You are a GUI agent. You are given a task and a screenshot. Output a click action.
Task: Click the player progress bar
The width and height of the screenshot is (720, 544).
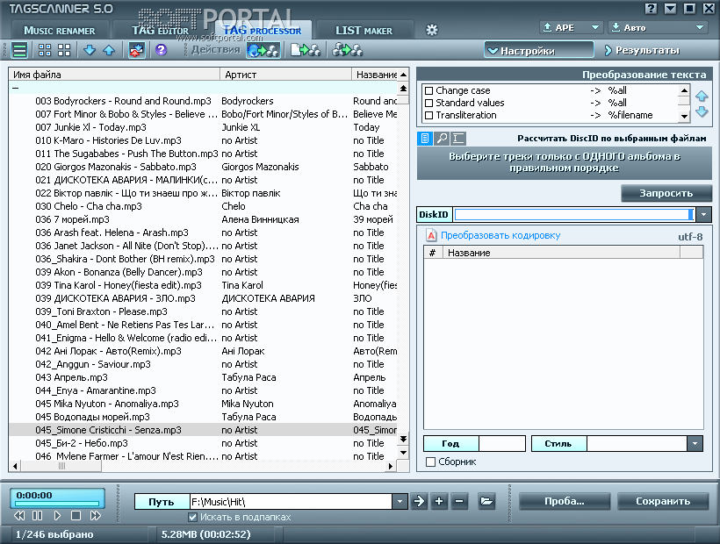pyautogui.click(x=57, y=504)
